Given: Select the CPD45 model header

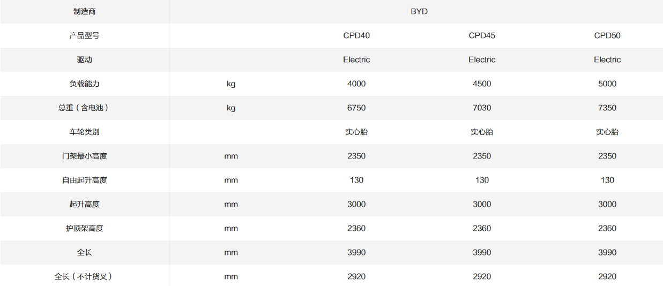Looking at the screenshot, I should pyautogui.click(x=482, y=35).
